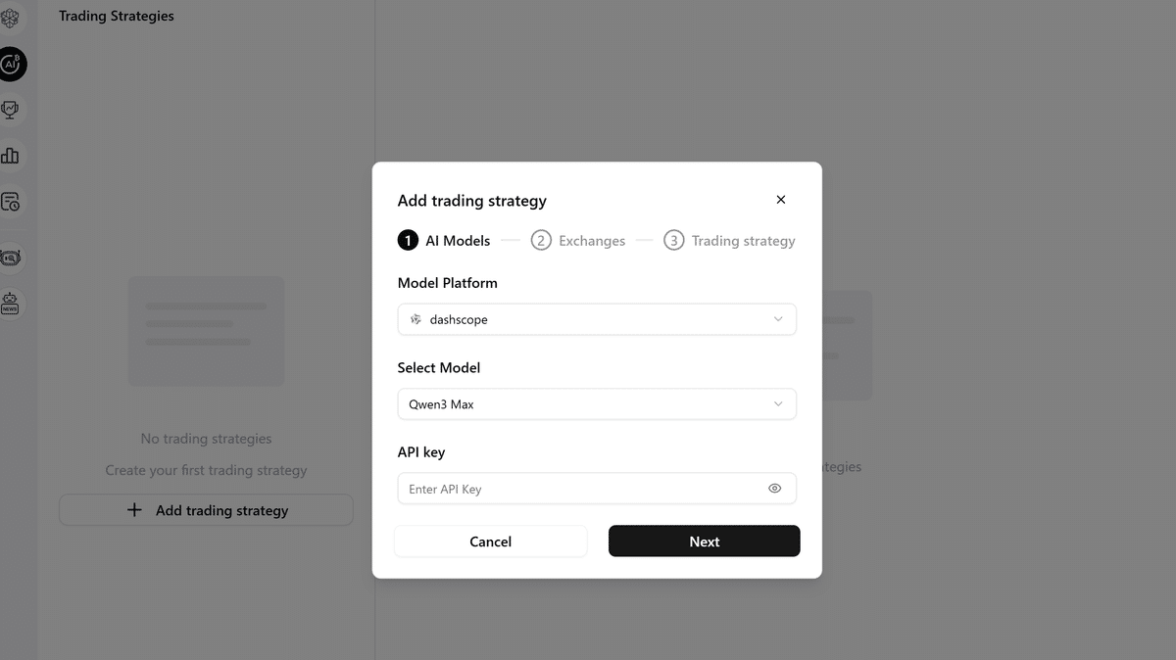Expand the Select Model dropdown chevron
The height and width of the screenshot is (660, 1176).
pos(778,404)
